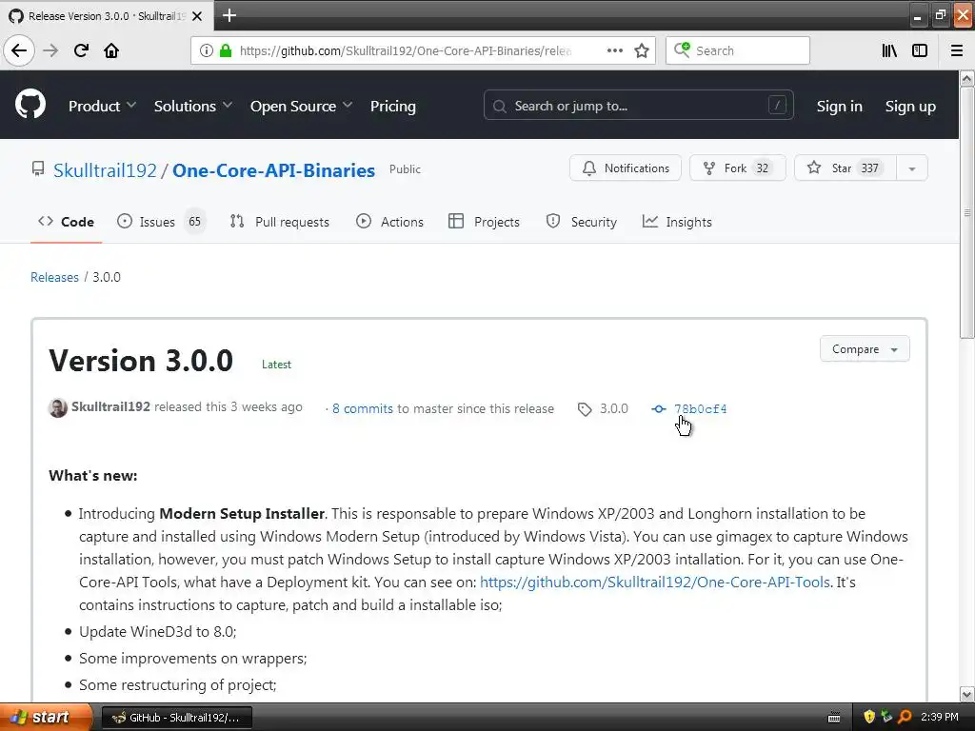Open the Pricing page
The width and height of the screenshot is (975, 731).
[393, 107]
